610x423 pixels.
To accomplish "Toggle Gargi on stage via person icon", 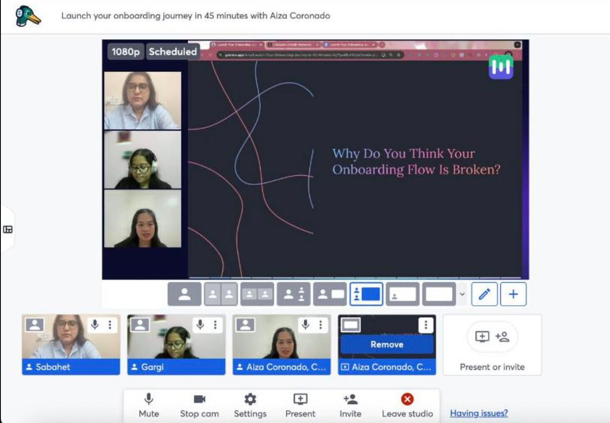I will click(140, 325).
